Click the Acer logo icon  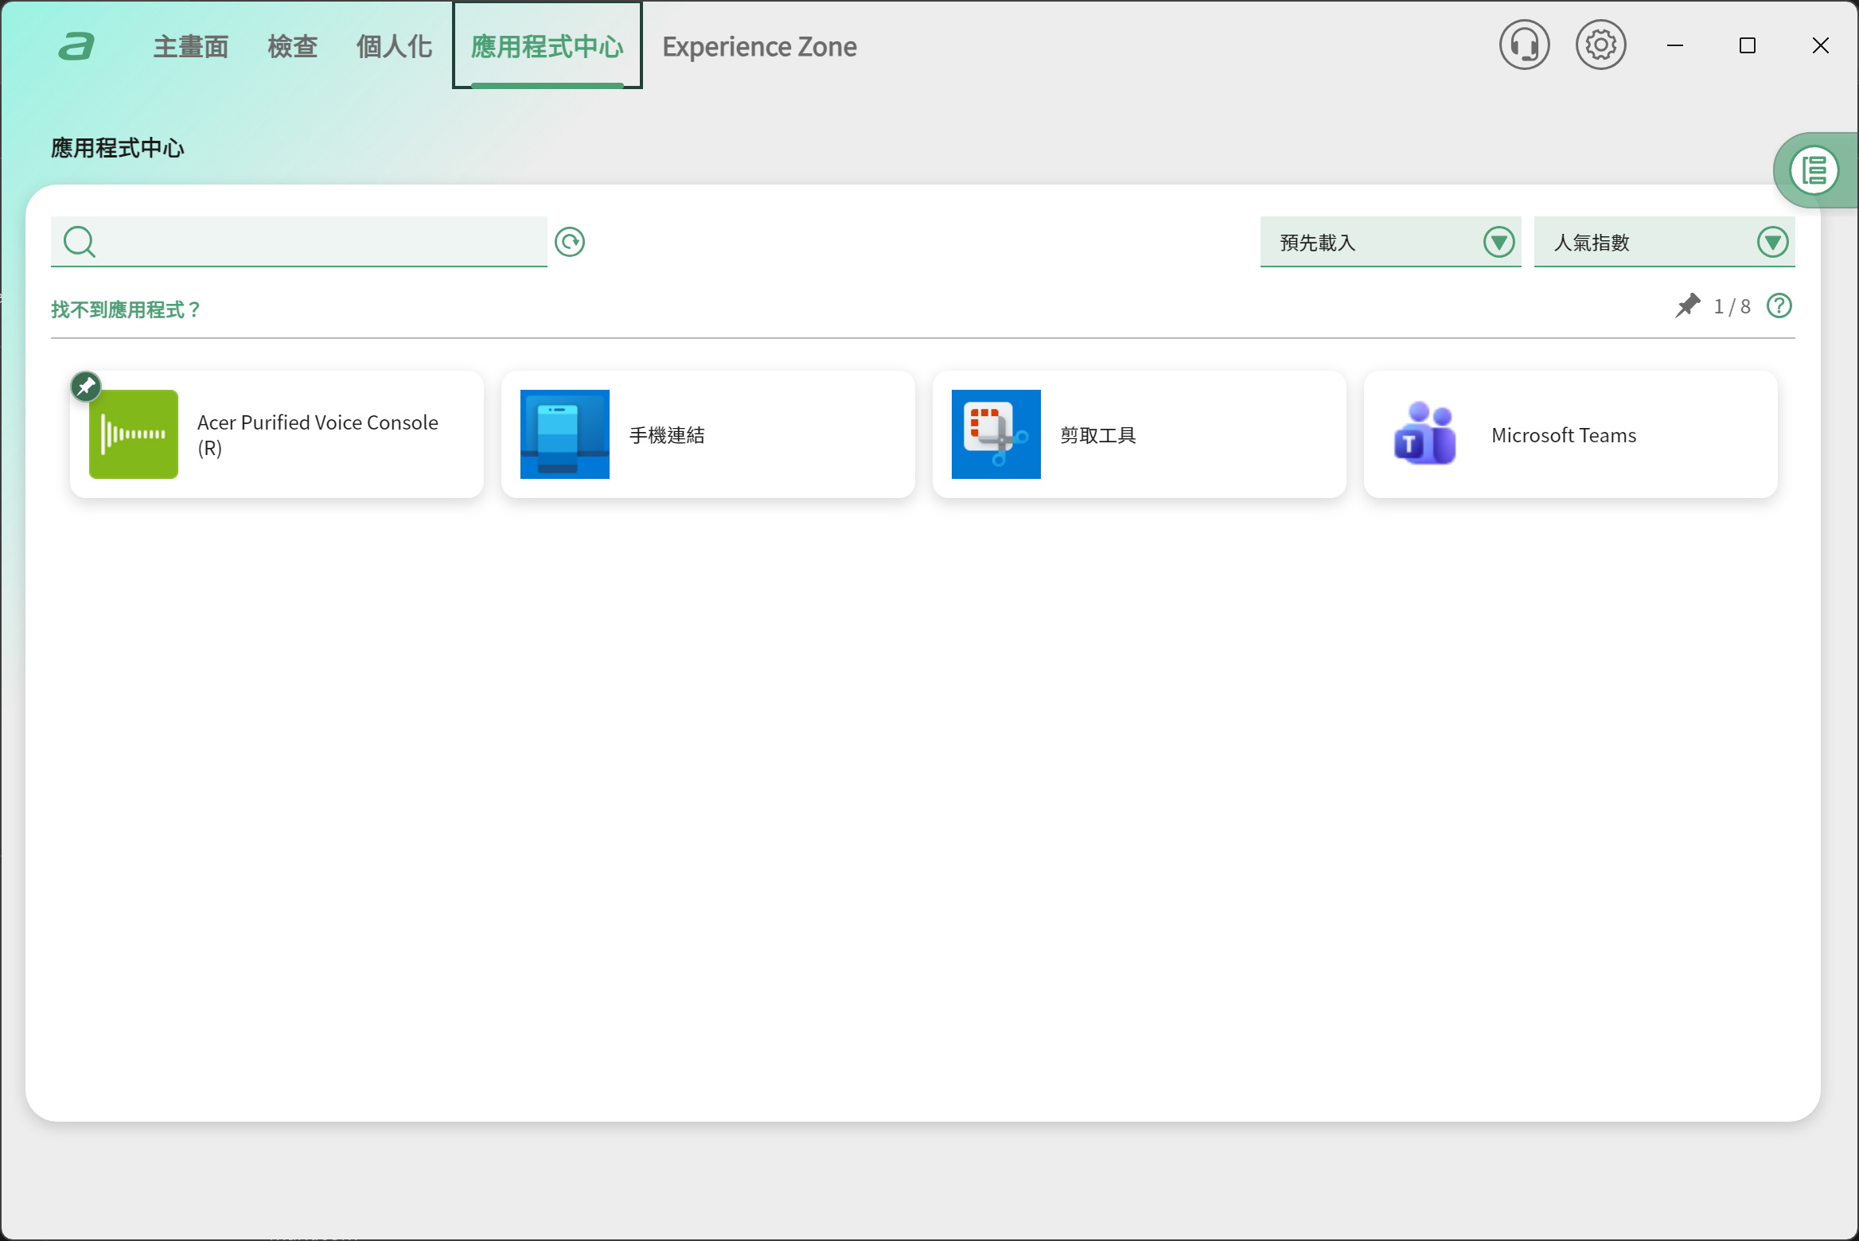point(76,46)
